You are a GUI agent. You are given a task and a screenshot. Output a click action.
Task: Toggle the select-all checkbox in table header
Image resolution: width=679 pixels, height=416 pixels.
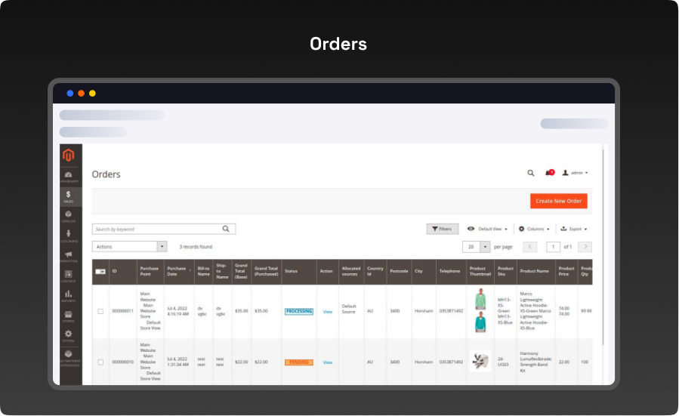click(x=99, y=271)
